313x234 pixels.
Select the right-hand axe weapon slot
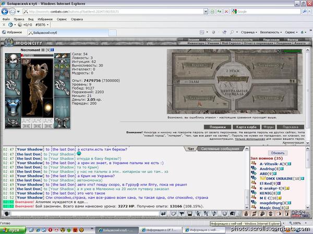pos(62,88)
